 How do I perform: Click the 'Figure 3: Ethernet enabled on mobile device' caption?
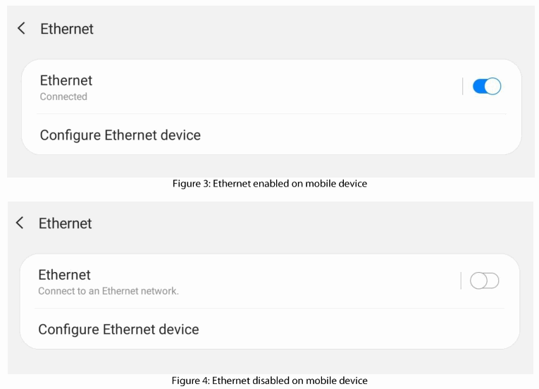coord(270,184)
